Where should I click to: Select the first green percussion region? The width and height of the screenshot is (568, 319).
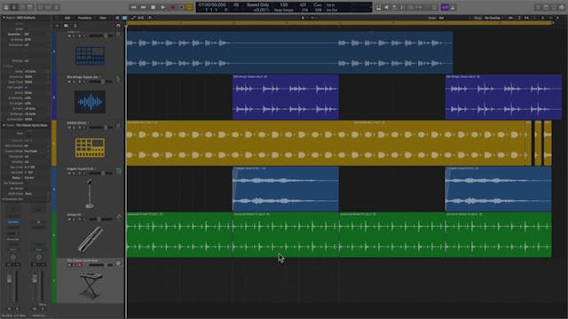[x=179, y=235]
